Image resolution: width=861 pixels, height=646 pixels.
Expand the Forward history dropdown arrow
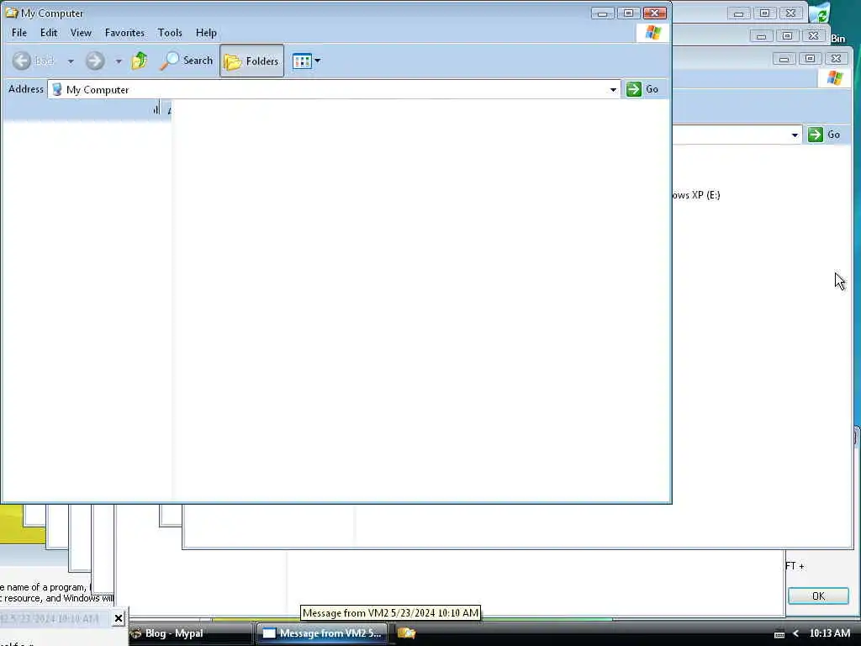(x=119, y=61)
